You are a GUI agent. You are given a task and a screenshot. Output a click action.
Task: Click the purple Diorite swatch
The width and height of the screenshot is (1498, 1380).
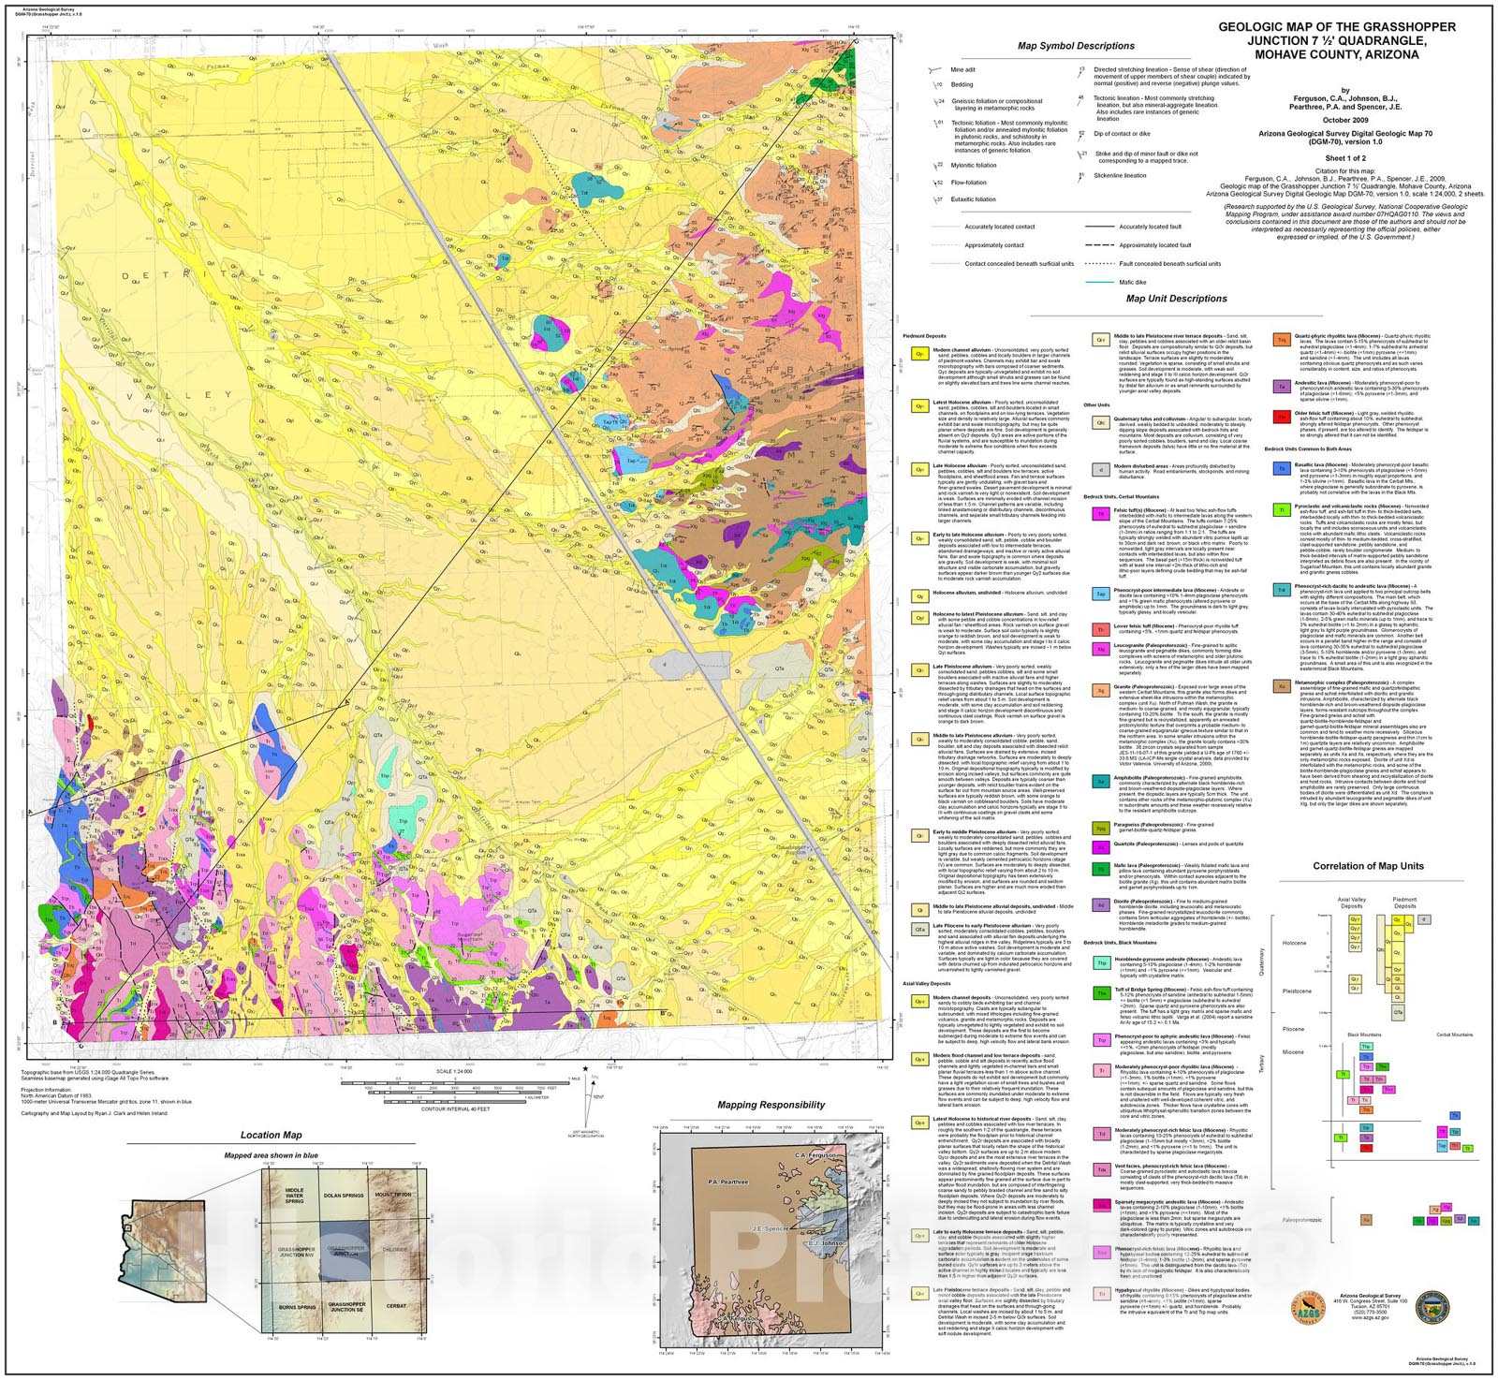(1101, 905)
